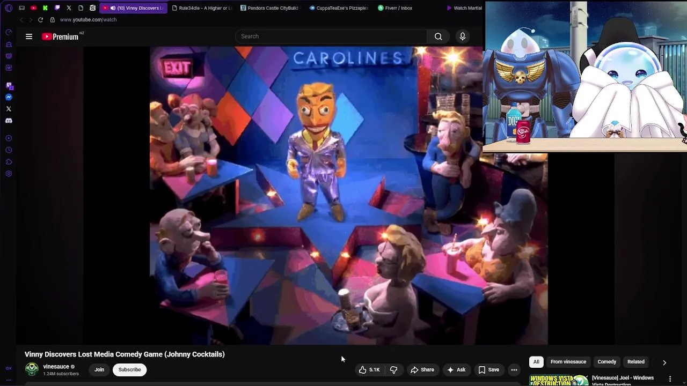Viewport: 687px width, 386px height.
Task: Open the vinesauce channel name link
Action: tap(56, 367)
